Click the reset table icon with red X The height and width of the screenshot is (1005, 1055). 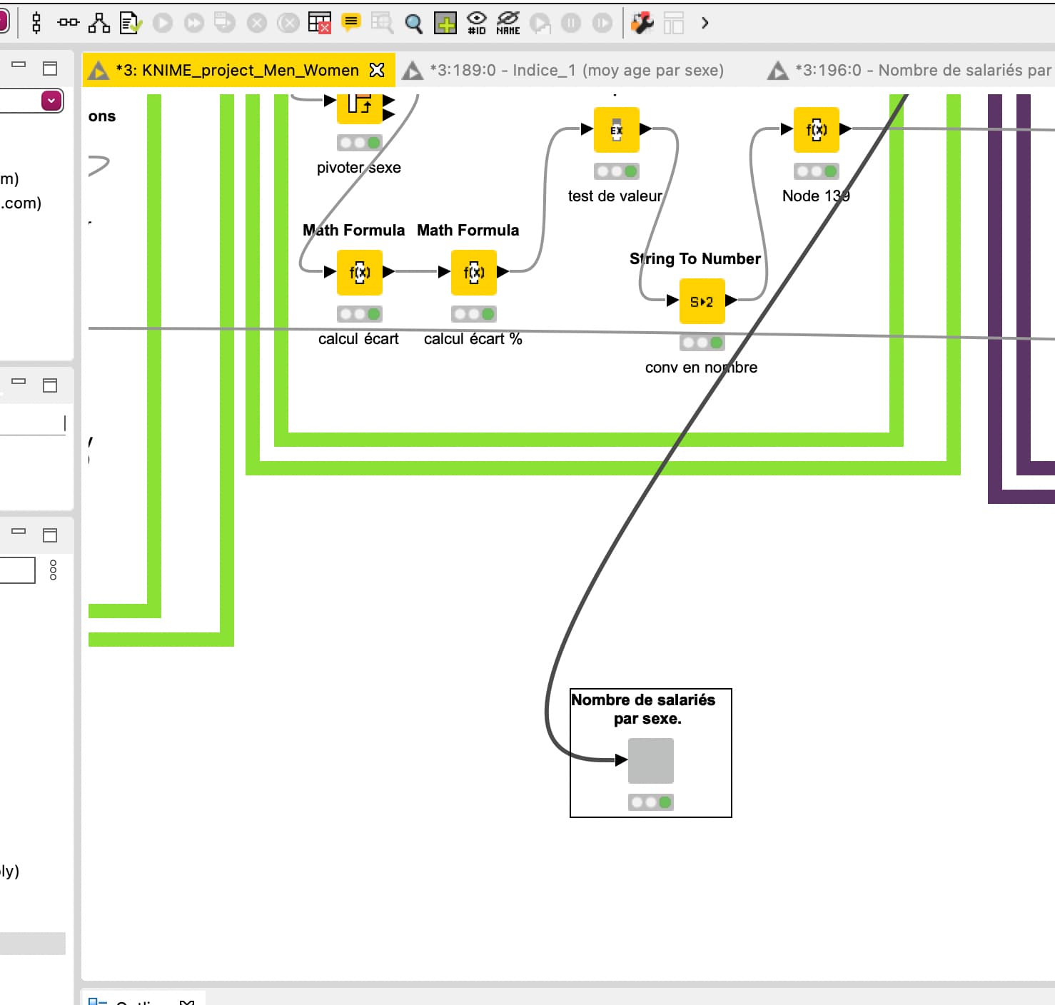tap(320, 23)
